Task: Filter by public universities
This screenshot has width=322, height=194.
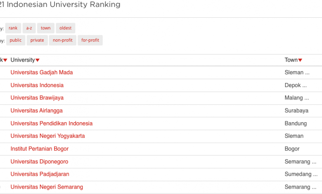Action: [x=16, y=40]
